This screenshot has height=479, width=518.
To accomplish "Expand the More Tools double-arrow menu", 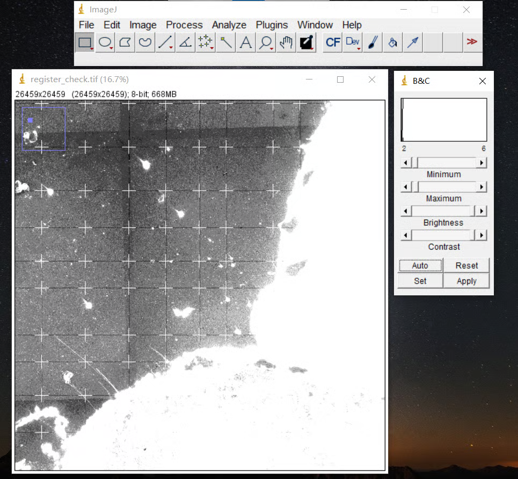I will tap(472, 42).
